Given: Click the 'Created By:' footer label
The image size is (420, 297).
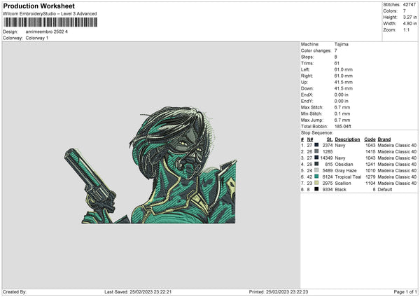Looking at the screenshot, I should point(15,291).
